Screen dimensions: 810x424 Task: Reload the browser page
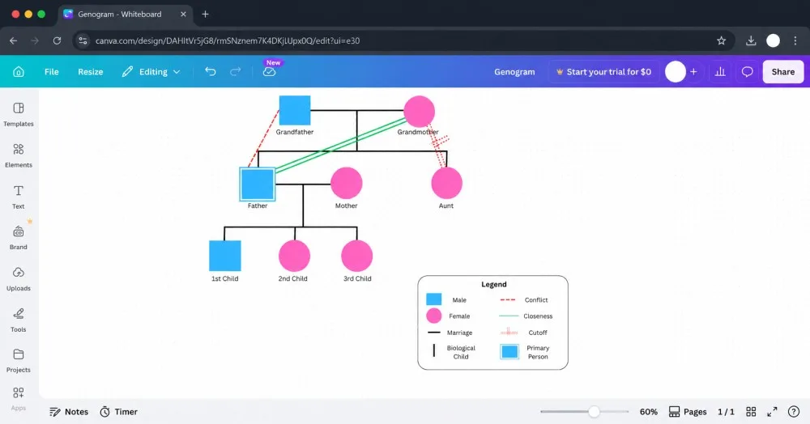click(x=57, y=40)
